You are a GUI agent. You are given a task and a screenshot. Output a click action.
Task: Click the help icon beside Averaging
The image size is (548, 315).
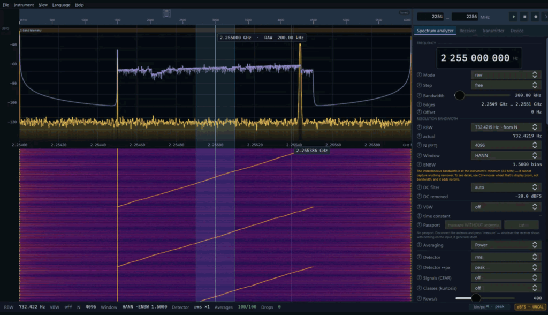pyautogui.click(x=419, y=245)
